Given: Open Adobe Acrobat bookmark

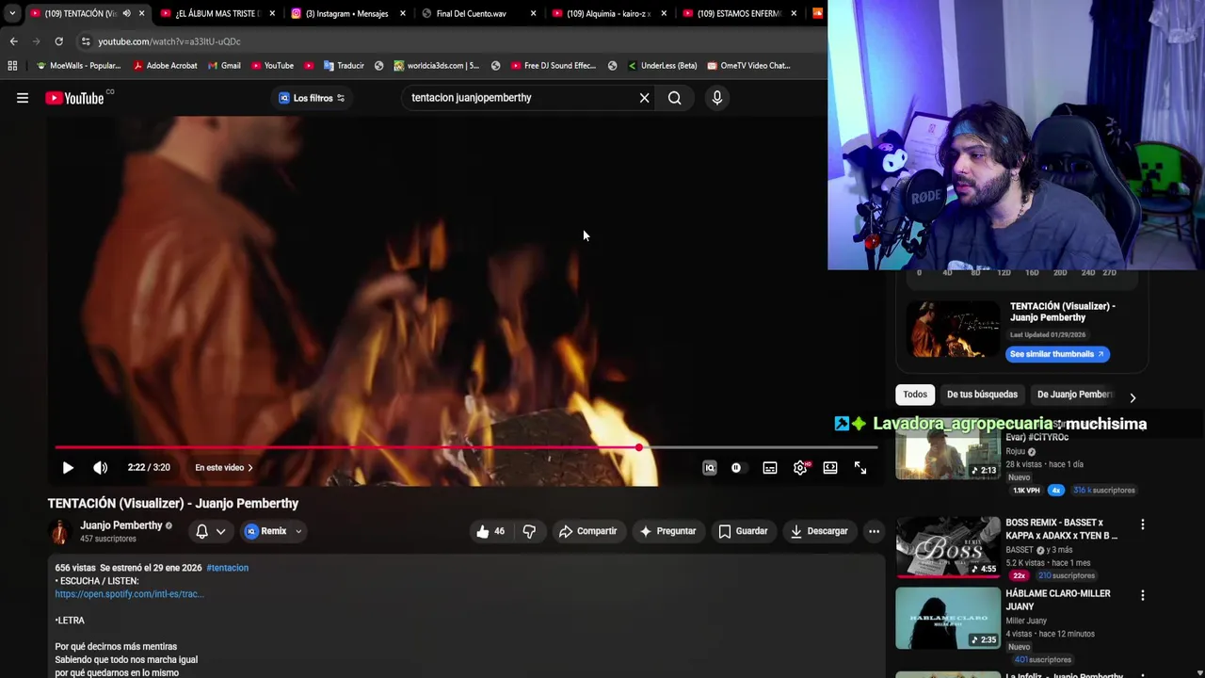Looking at the screenshot, I should pyautogui.click(x=165, y=66).
